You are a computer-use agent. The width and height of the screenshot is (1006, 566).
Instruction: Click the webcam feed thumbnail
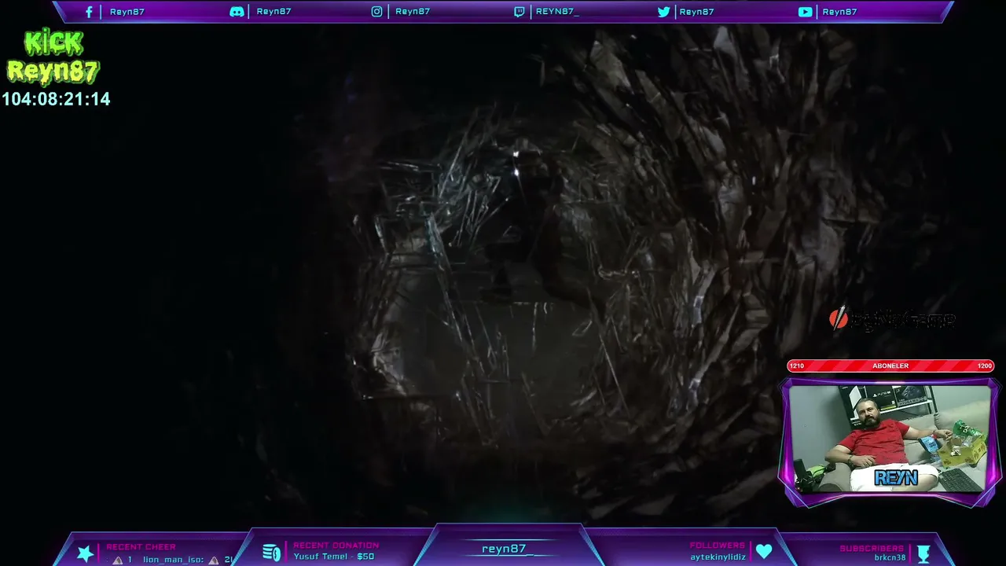point(890,439)
